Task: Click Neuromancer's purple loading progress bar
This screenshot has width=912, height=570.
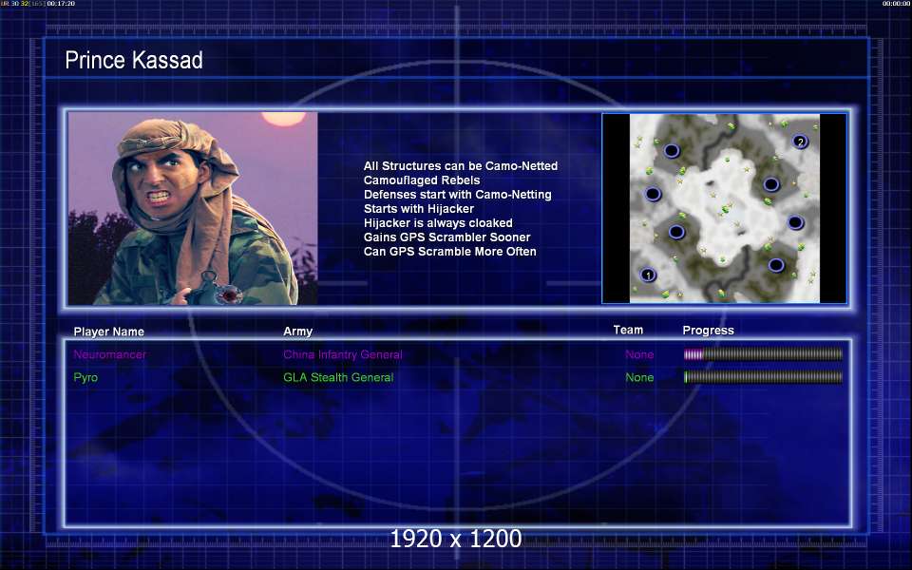Action: 763,353
